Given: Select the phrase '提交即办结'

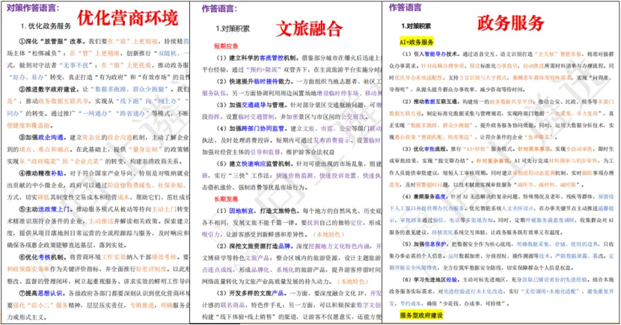Looking at the screenshot, I should tap(451, 161).
